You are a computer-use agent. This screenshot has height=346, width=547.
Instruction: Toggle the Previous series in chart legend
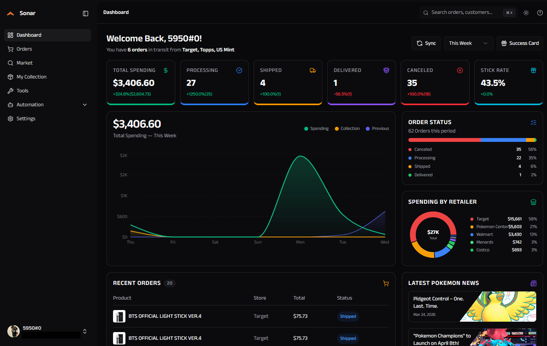pyautogui.click(x=377, y=129)
